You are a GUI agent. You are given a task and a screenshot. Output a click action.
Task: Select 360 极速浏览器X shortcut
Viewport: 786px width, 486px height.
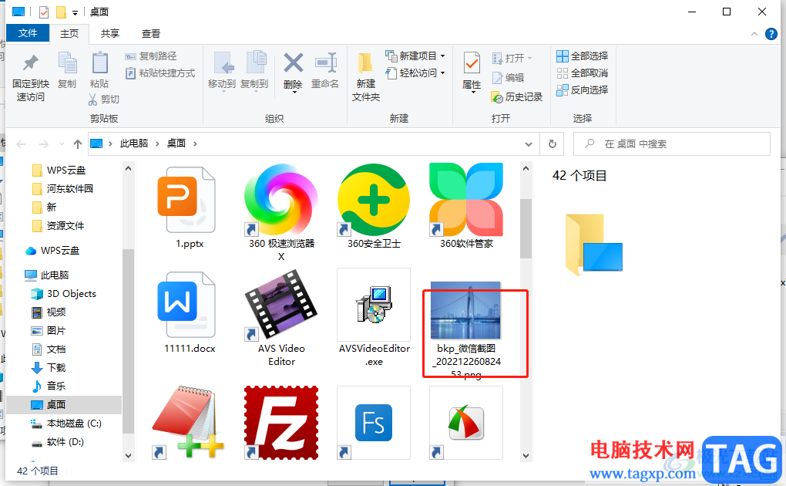(281, 211)
